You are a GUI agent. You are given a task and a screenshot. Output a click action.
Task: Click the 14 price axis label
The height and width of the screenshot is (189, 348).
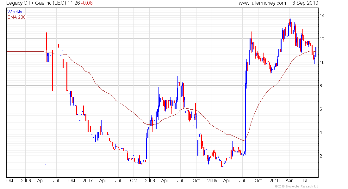(x=322, y=15)
